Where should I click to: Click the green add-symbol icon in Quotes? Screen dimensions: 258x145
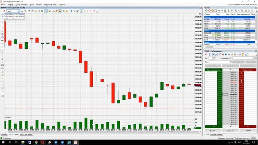point(206,10)
